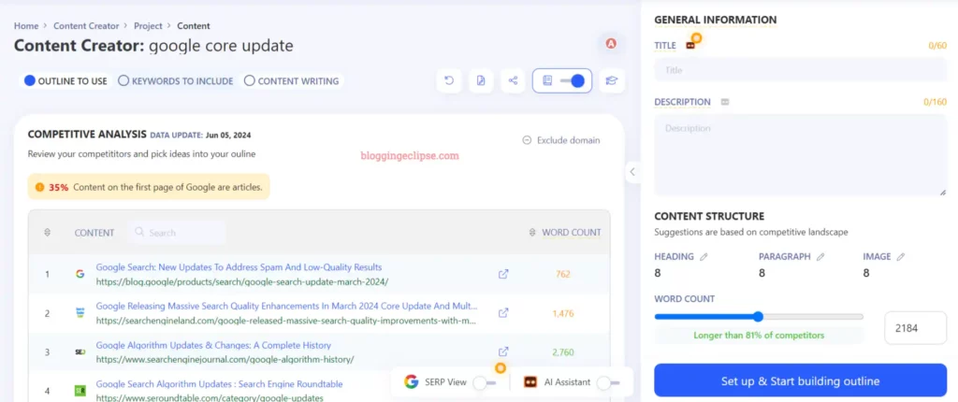Open external link for searchengineland result
This screenshot has height=402, width=958.
coord(503,313)
